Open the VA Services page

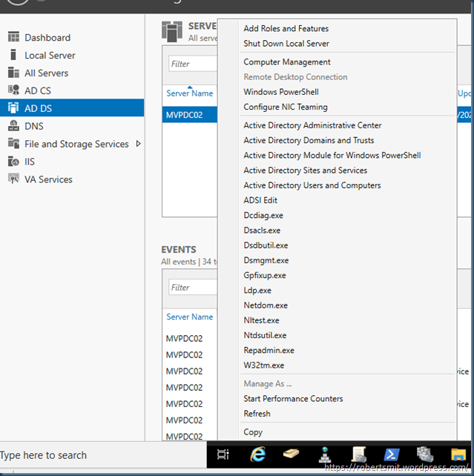click(x=48, y=179)
